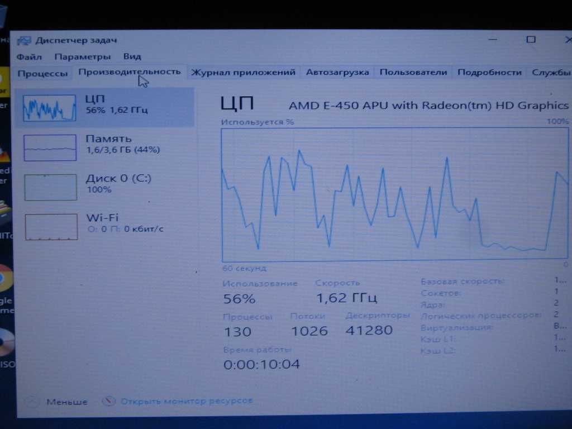Viewport: 572px width, 429px height.
Task: Select the Память mini graph thumbnail
Action: 50,147
